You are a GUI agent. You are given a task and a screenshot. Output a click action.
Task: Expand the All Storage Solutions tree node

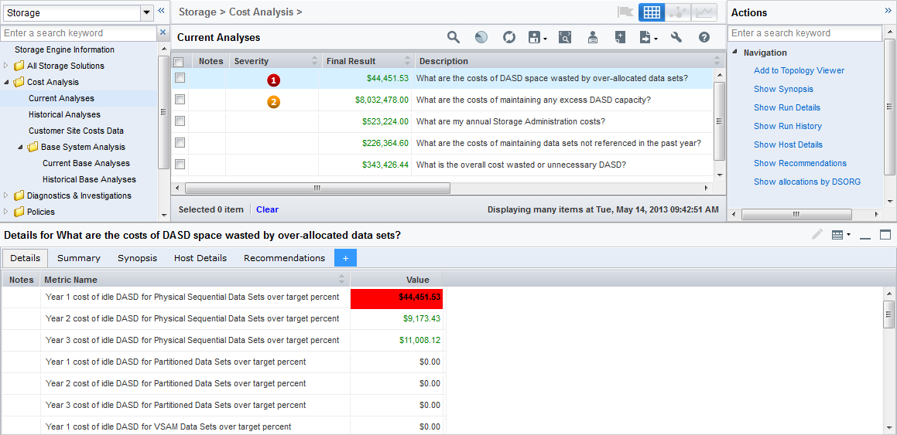click(x=6, y=66)
